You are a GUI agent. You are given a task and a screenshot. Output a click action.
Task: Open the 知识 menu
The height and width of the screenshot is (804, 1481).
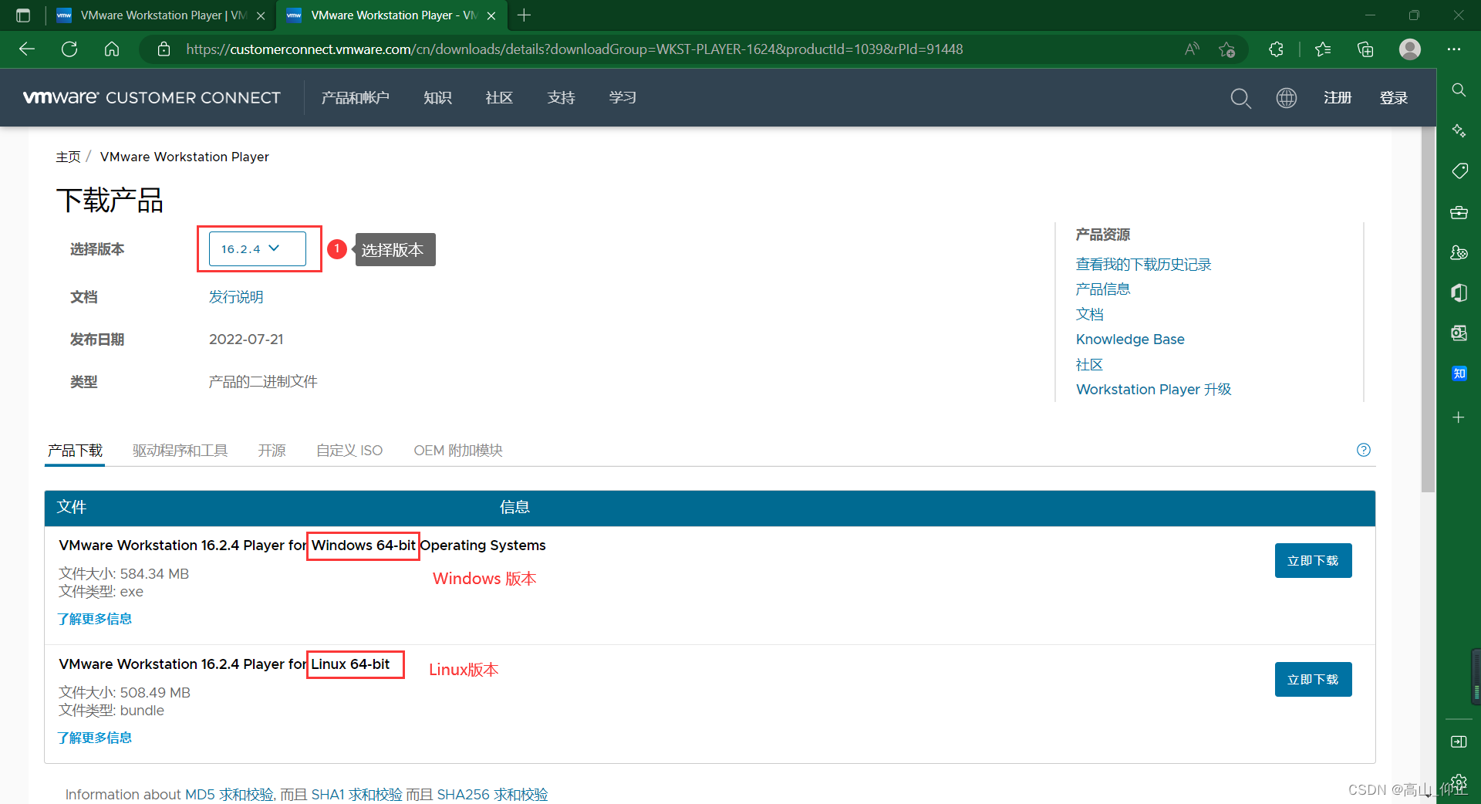(437, 98)
